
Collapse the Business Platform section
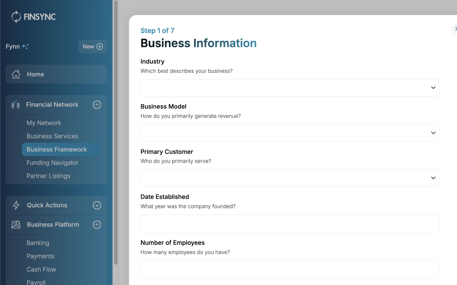[97, 225]
